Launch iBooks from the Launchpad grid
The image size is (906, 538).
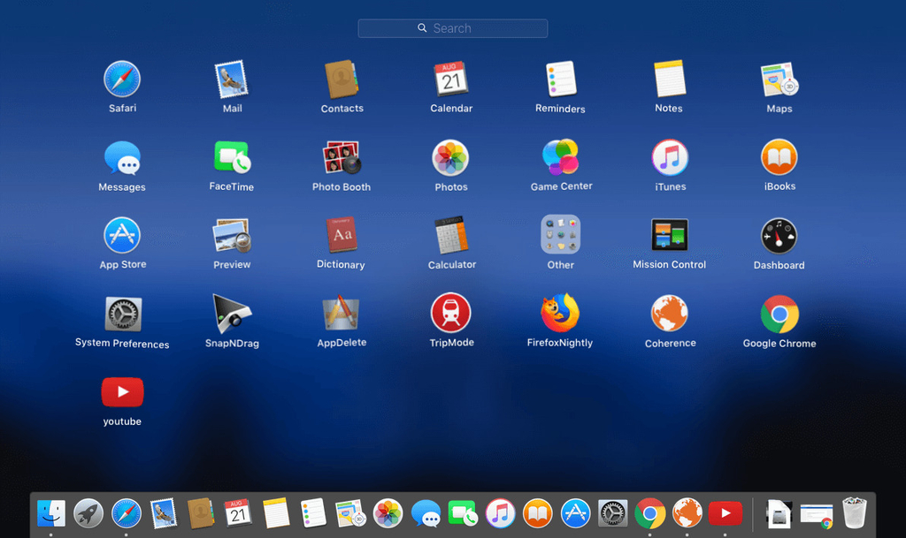click(x=779, y=157)
